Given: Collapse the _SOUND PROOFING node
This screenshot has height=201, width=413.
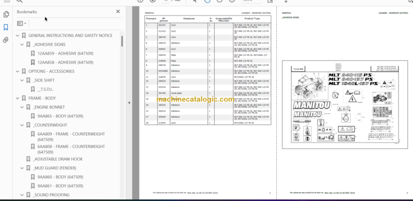Looking at the screenshot, I should 22,195.
